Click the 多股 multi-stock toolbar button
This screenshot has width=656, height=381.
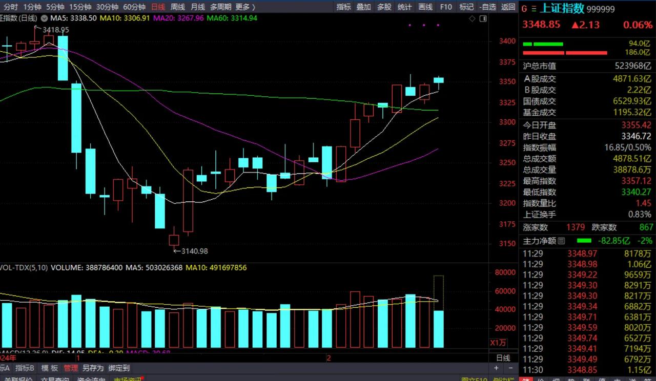tap(384, 7)
